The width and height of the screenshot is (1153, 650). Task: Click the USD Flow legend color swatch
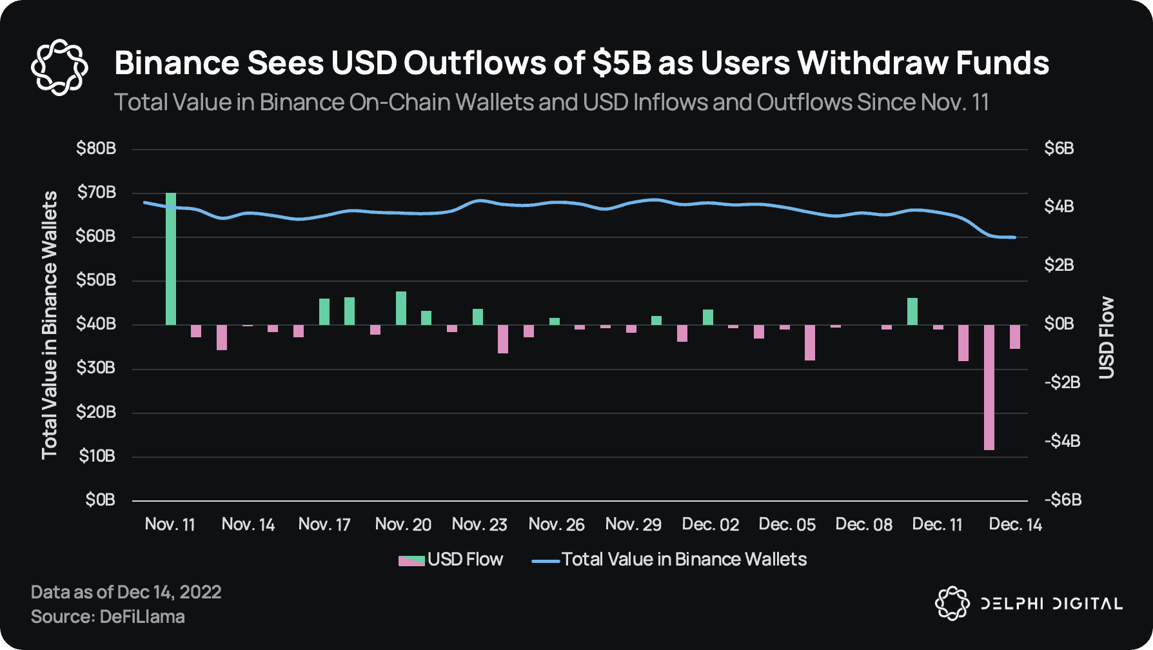(x=411, y=560)
